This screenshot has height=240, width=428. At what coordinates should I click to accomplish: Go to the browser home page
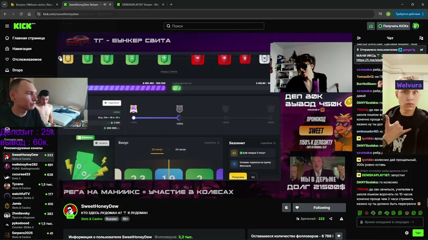(29, 14)
